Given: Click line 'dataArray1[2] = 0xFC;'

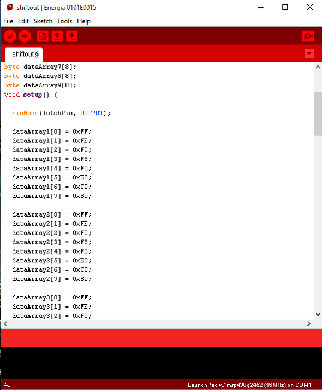Looking at the screenshot, I should 52,150.
